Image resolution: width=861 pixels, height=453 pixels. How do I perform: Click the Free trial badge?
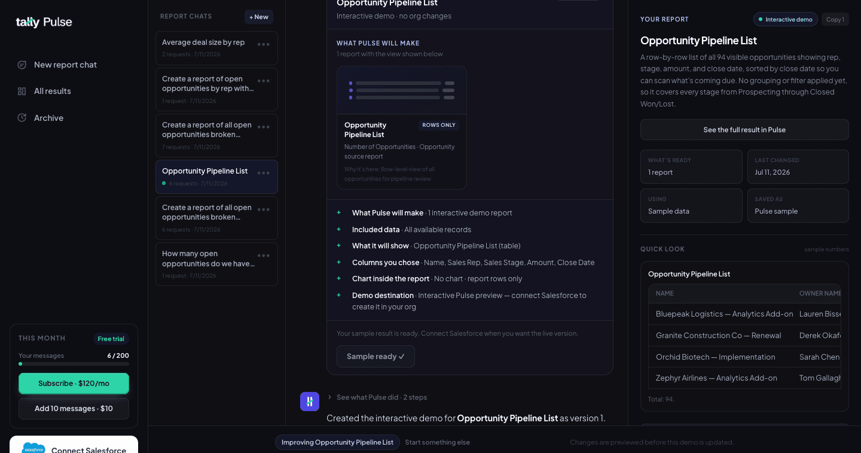[111, 339]
